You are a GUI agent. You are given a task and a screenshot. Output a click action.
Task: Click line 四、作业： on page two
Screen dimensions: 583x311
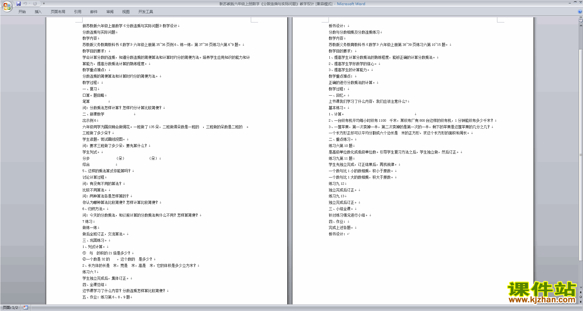point(337,222)
